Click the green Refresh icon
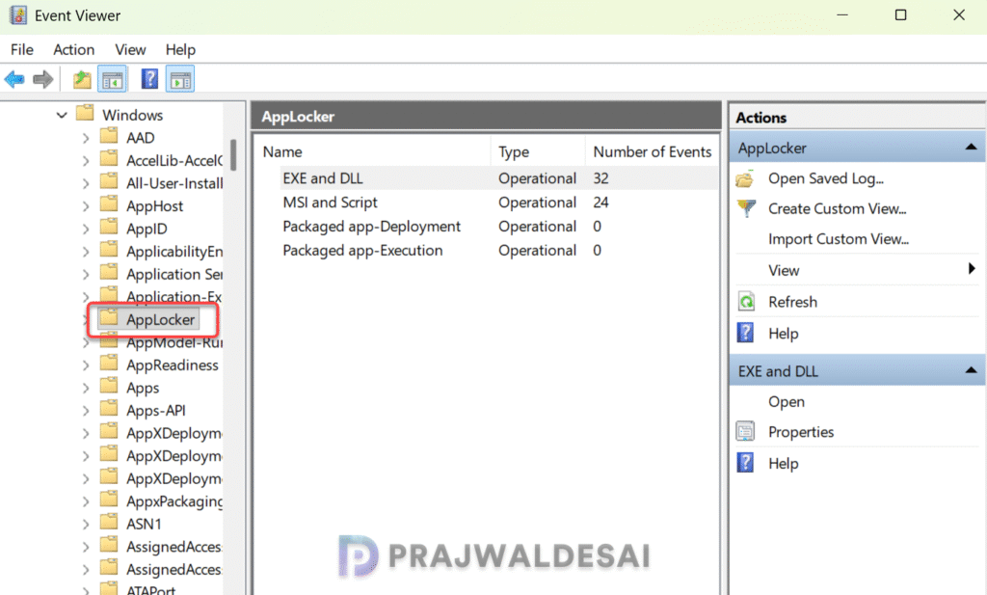The height and width of the screenshot is (595, 987). [746, 302]
